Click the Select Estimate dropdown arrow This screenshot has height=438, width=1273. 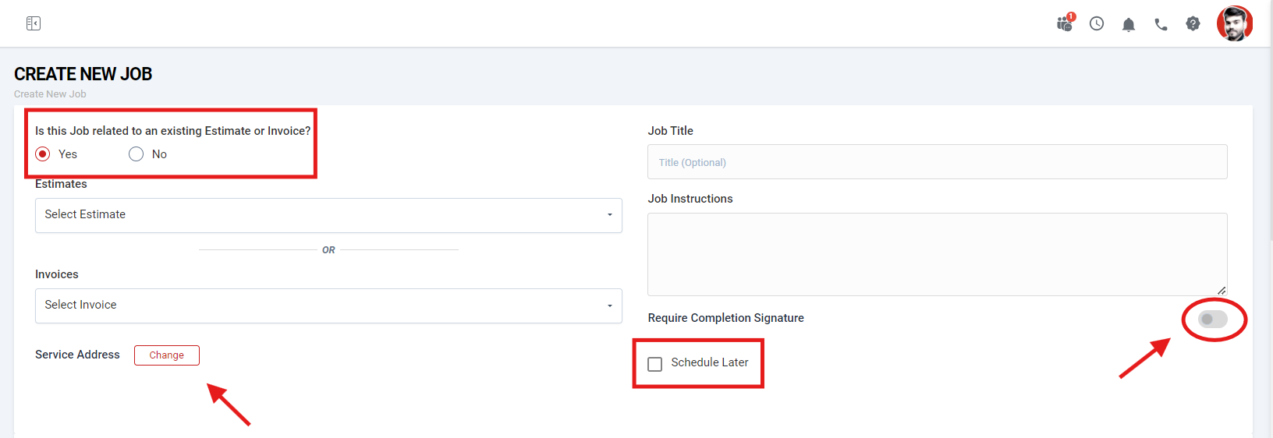(x=610, y=215)
